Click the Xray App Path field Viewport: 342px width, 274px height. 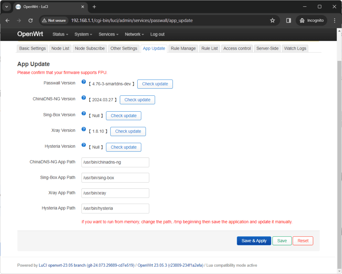[115, 193]
